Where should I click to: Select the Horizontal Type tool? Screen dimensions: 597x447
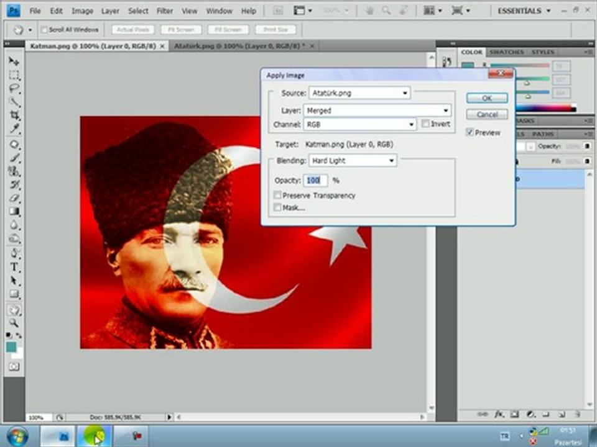(x=14, y=267)
